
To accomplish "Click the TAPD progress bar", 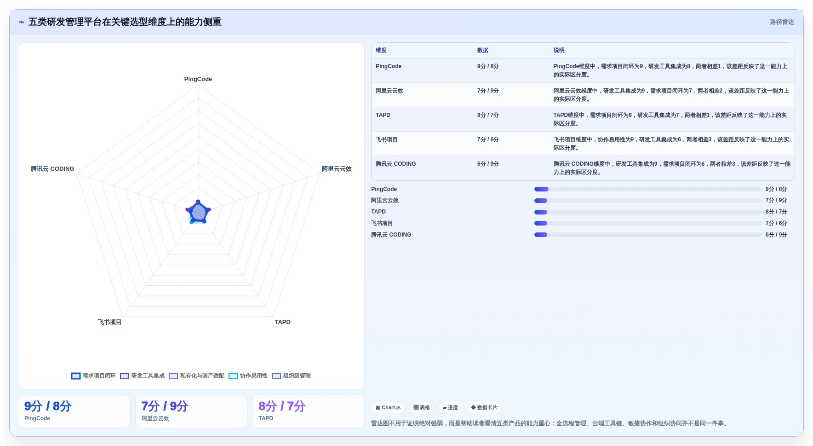I will pos(648,212).
